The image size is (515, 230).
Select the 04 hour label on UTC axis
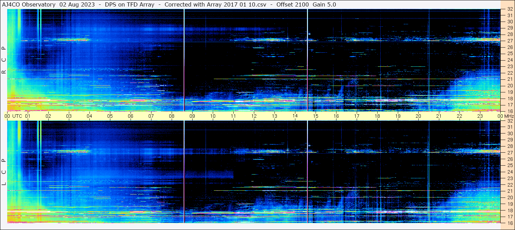[x=89, y=116]
